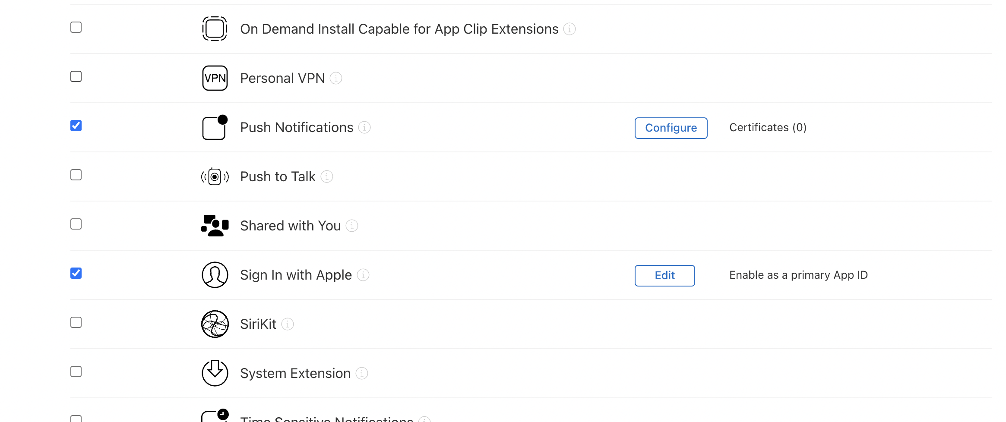Screen dimensions: 1006x422
Task: Enable the Shared with You capability
Action: [x=76, y=224]
